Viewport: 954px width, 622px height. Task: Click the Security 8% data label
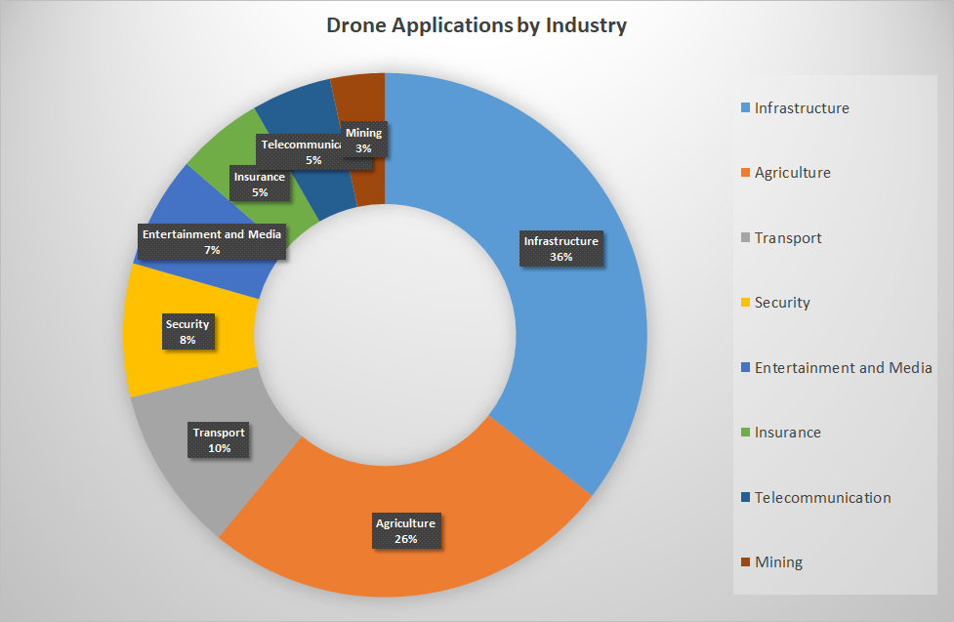(187, 332)
